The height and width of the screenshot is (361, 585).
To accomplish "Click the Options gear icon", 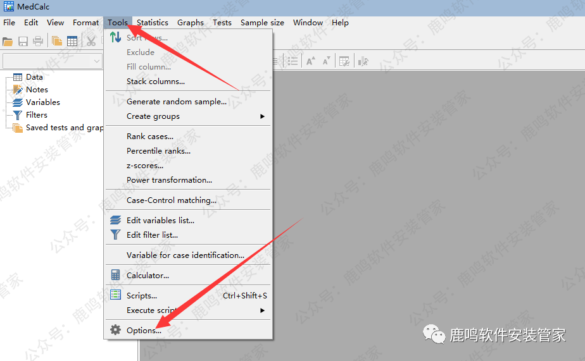I will [116, 330].
